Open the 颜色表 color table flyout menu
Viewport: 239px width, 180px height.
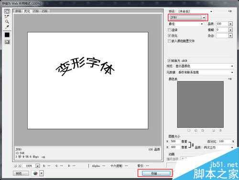click(230, 79)
